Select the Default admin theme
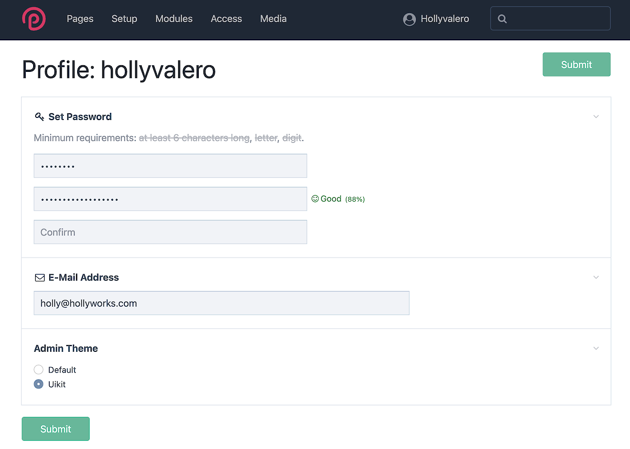Image resolution: width=630 pixels, height=449 pixels. (39, 370)
